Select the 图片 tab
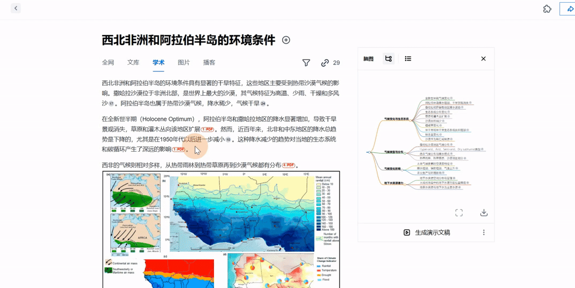This screenshot has height=288, width=575. click(184, 63)
